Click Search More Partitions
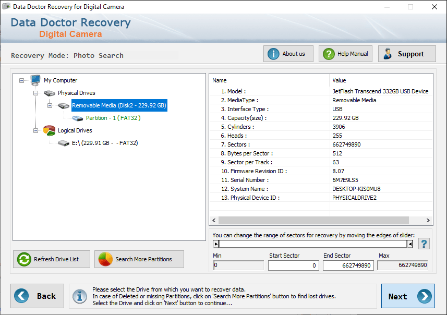447x315 pixels. [139, 259]
